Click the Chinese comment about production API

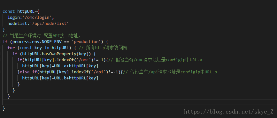coord(42,36)
